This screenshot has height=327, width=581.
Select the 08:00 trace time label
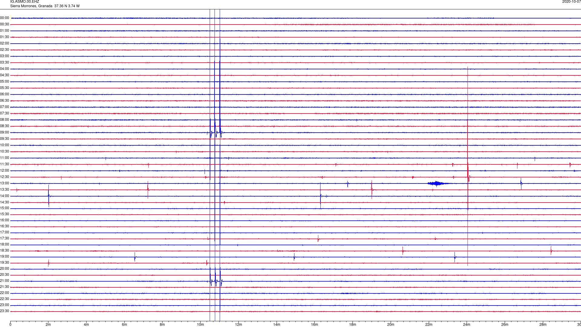point(5,120)
